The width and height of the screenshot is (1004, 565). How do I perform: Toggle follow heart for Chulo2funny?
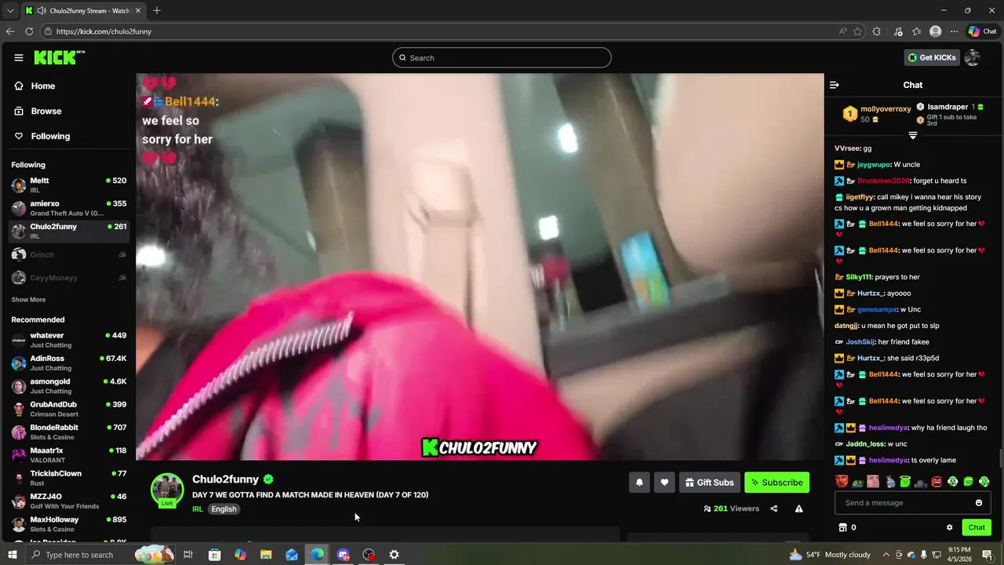click(x=664, y=483)
